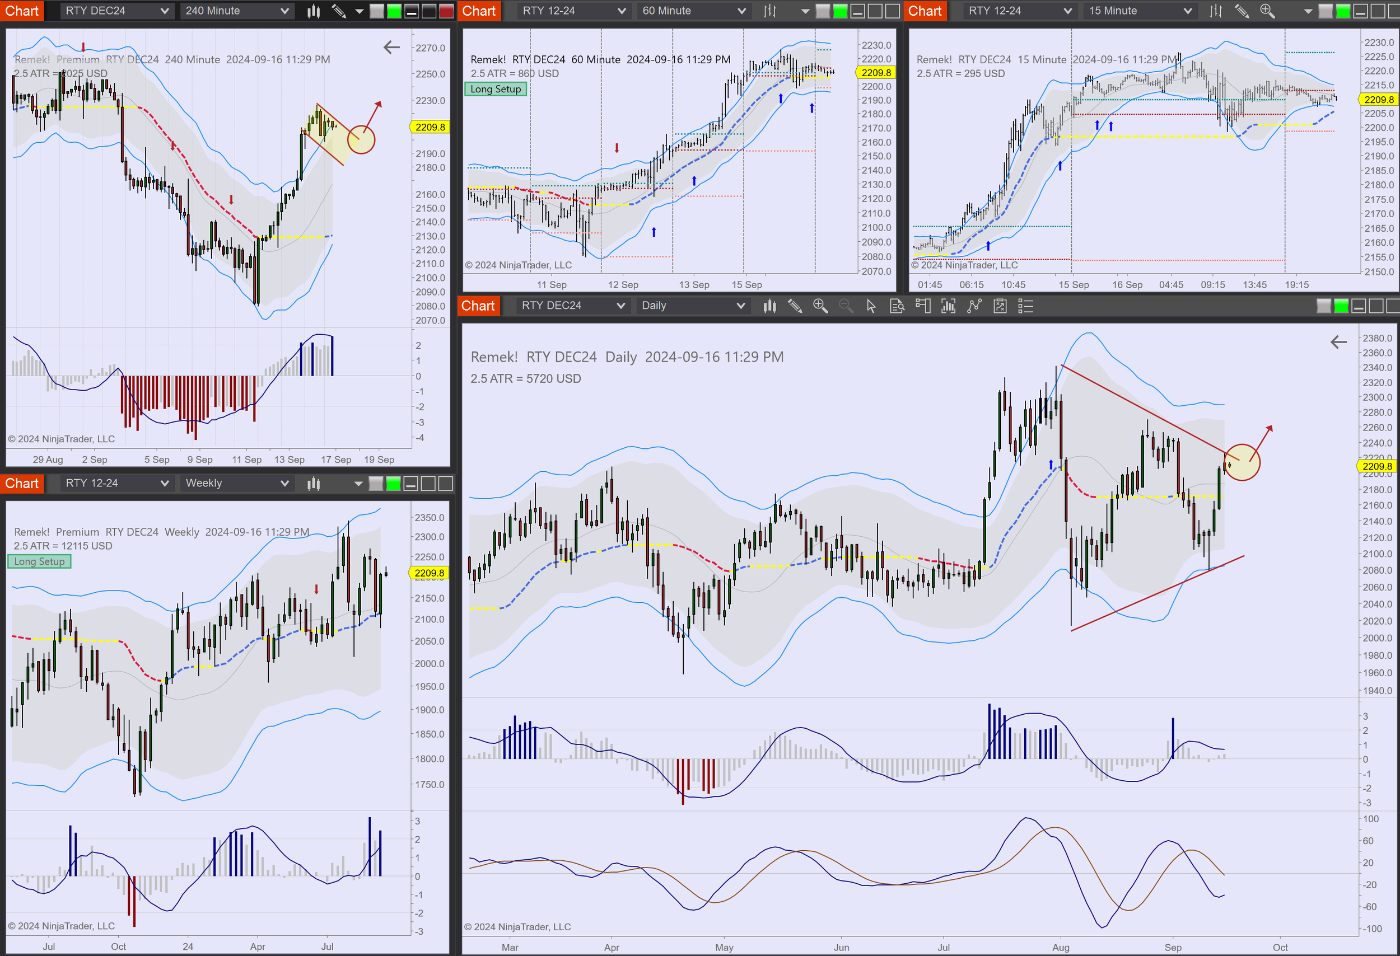The image size is (1400, 956).
Task: Open the Daily interval dropdown
Action: tap(693, 305)
